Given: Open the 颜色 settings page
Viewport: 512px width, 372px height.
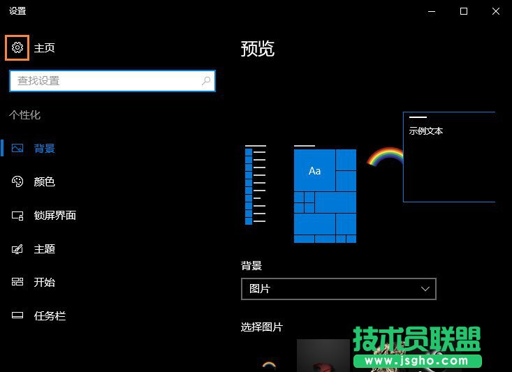Looking at the screenshot, I should tap(45, 181).
